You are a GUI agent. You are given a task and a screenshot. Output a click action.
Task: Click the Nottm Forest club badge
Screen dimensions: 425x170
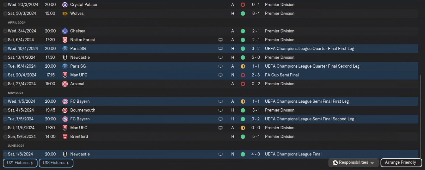tap(65, 40)
